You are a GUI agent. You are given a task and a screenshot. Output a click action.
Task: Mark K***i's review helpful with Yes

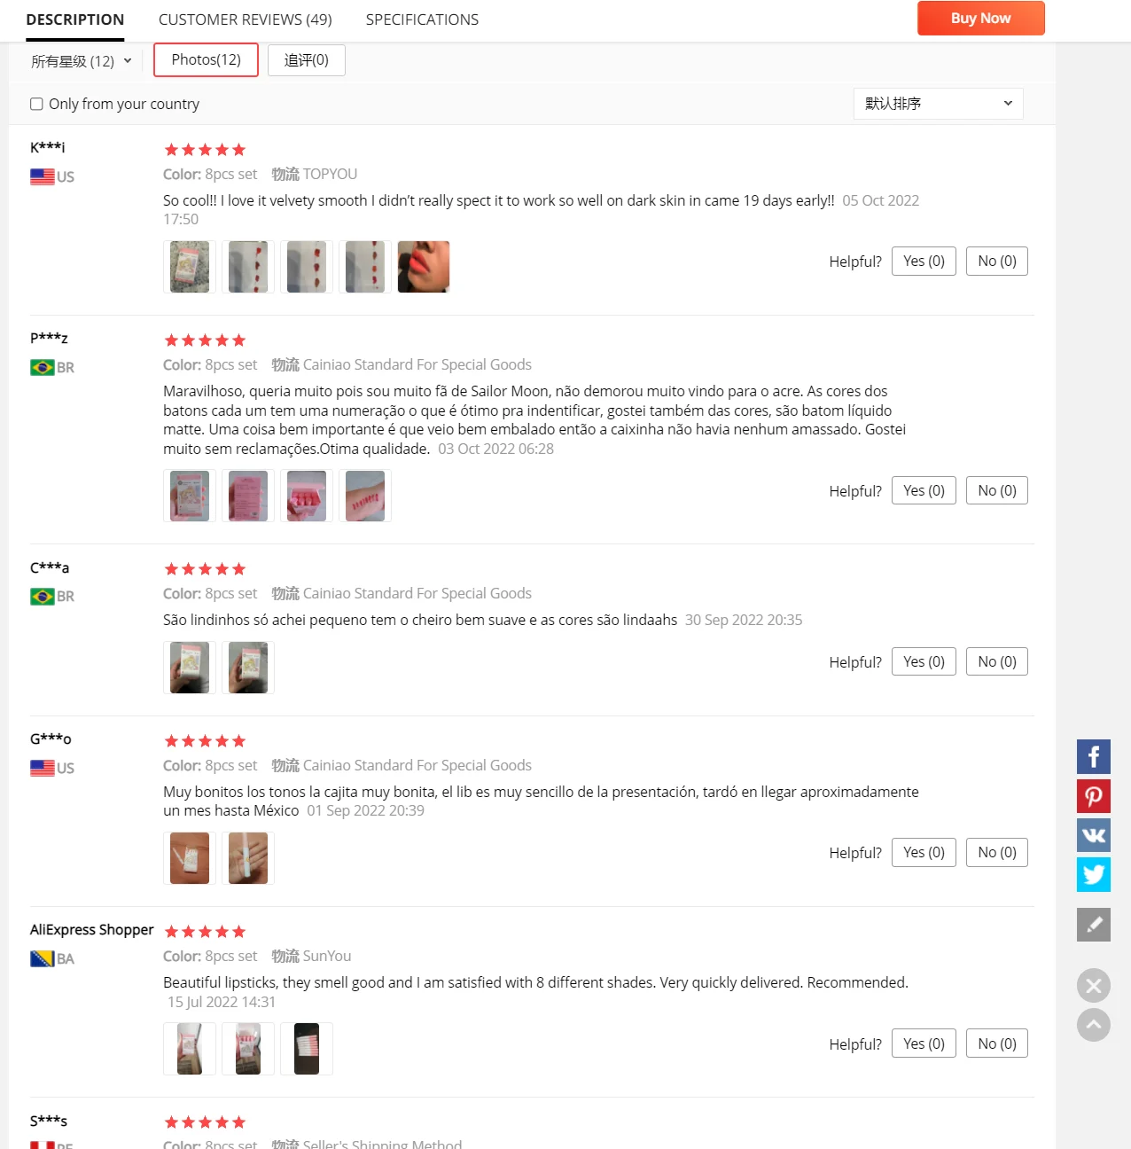coord(924,261)
